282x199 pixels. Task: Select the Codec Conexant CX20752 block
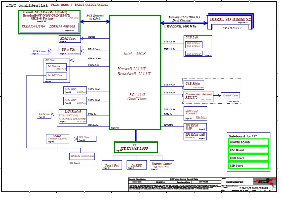[58, 139]
